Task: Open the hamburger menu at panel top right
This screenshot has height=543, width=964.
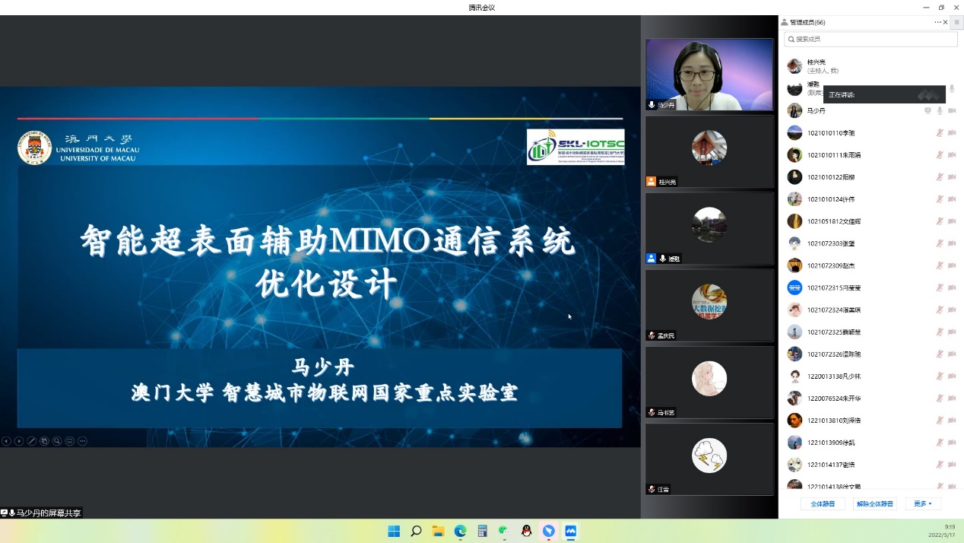Action: [956, 23]
